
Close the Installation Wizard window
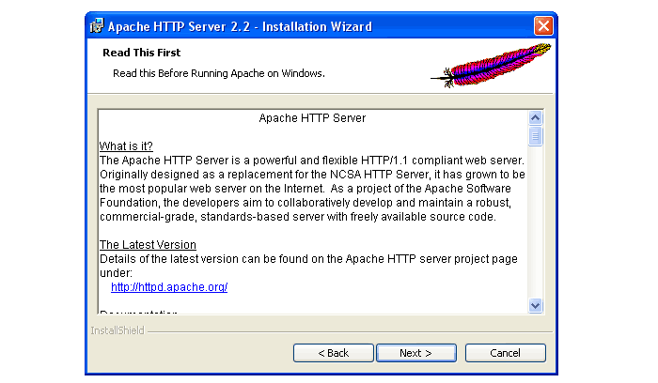(542, 25)
